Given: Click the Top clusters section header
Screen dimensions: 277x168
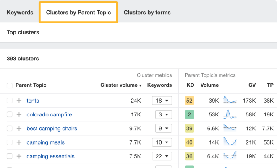Looking at the screenshot, I should click(23, 32).
